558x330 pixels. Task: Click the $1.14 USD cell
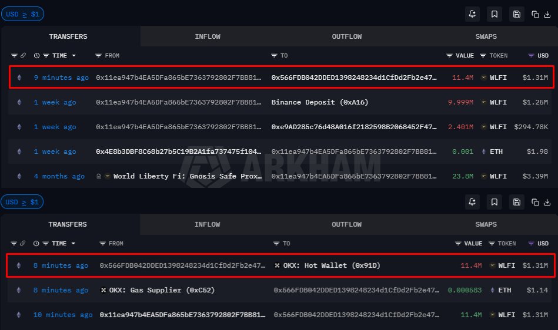point(537,290)
